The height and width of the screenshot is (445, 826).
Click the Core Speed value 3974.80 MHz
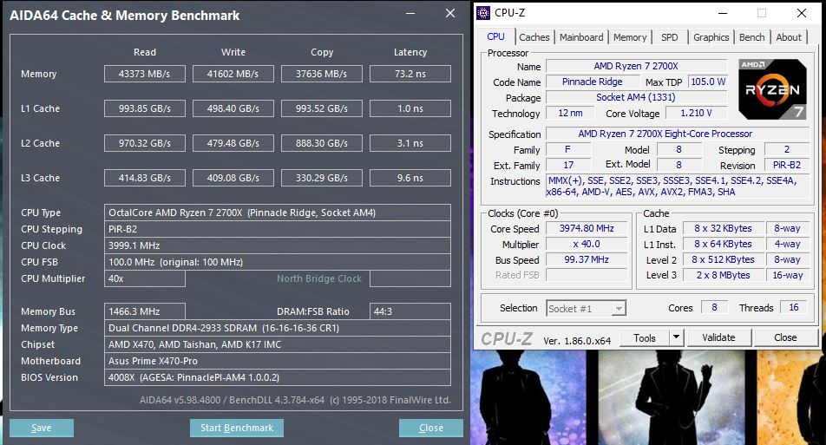pyautogui.click(x=587, y=228)
